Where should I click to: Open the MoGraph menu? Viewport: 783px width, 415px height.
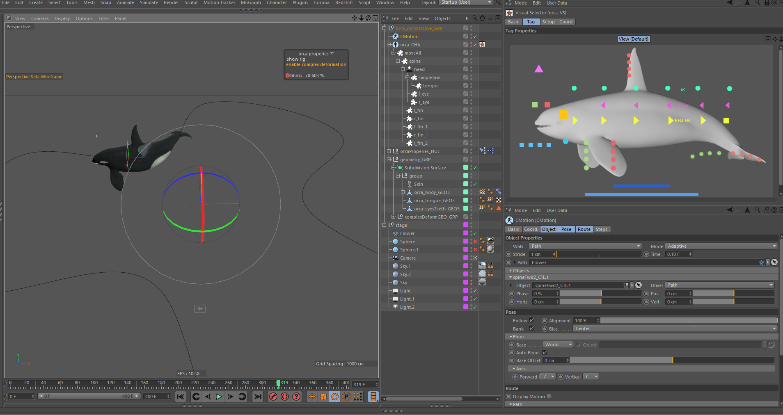click(x=250, y=2)
